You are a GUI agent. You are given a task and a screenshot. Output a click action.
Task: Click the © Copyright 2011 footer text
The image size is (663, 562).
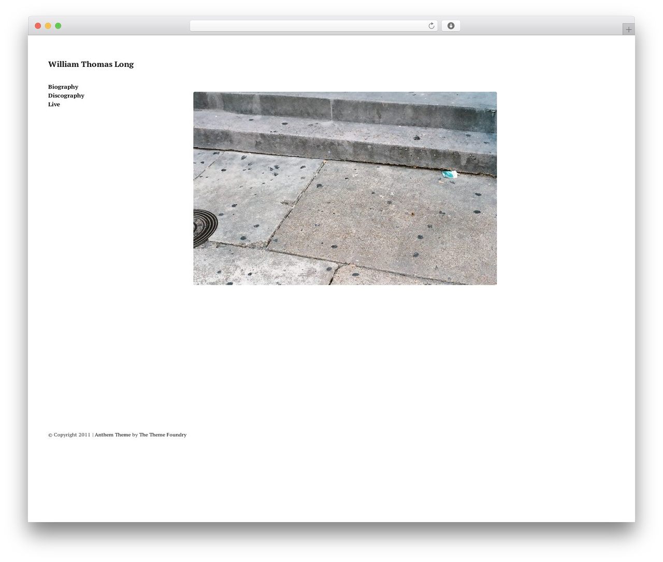(x=69, y=434)
